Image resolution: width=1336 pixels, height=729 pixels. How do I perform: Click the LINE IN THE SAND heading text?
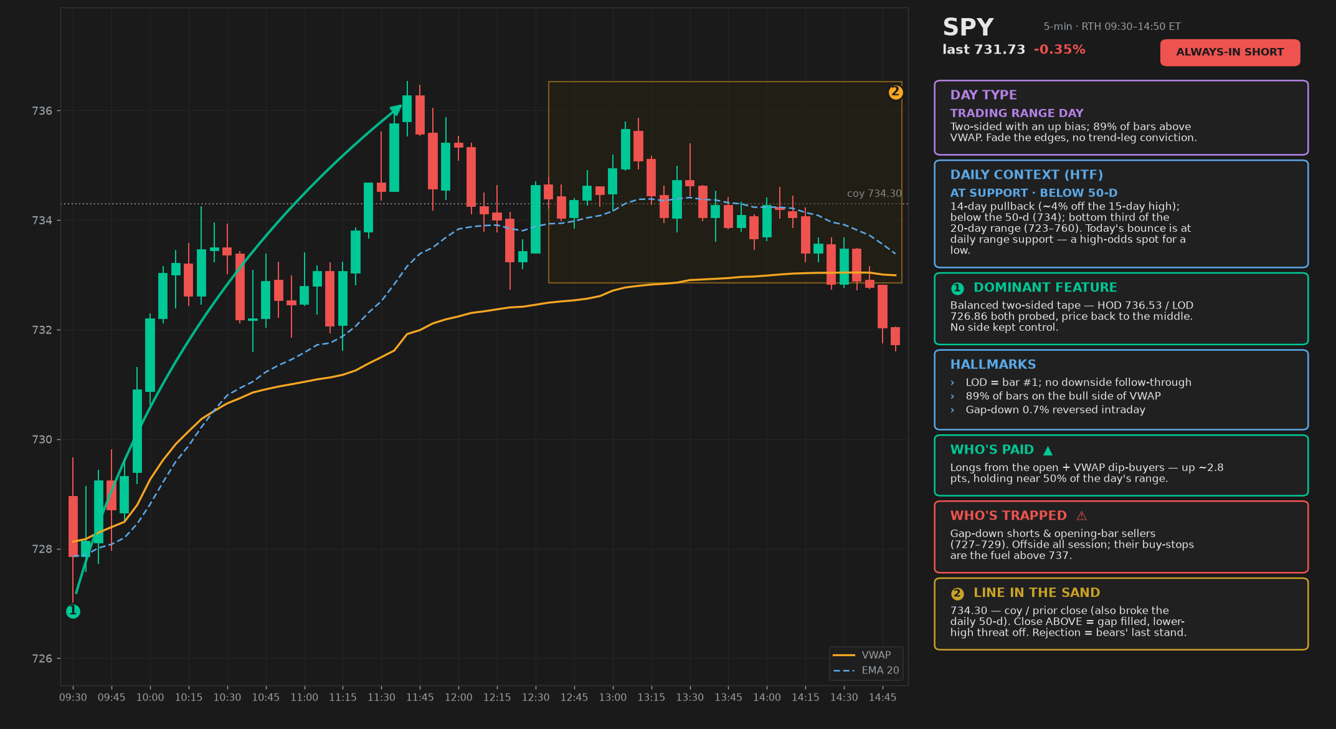point(1037,593)
